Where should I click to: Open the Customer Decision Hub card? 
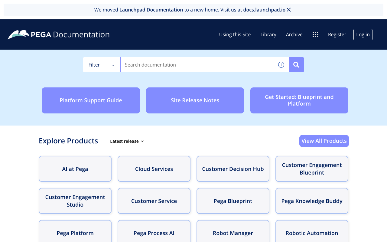click(233, 169)
